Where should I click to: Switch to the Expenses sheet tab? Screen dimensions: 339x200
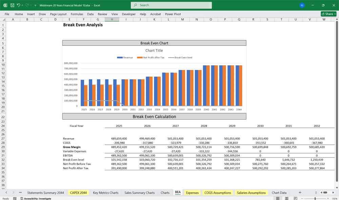192,192
